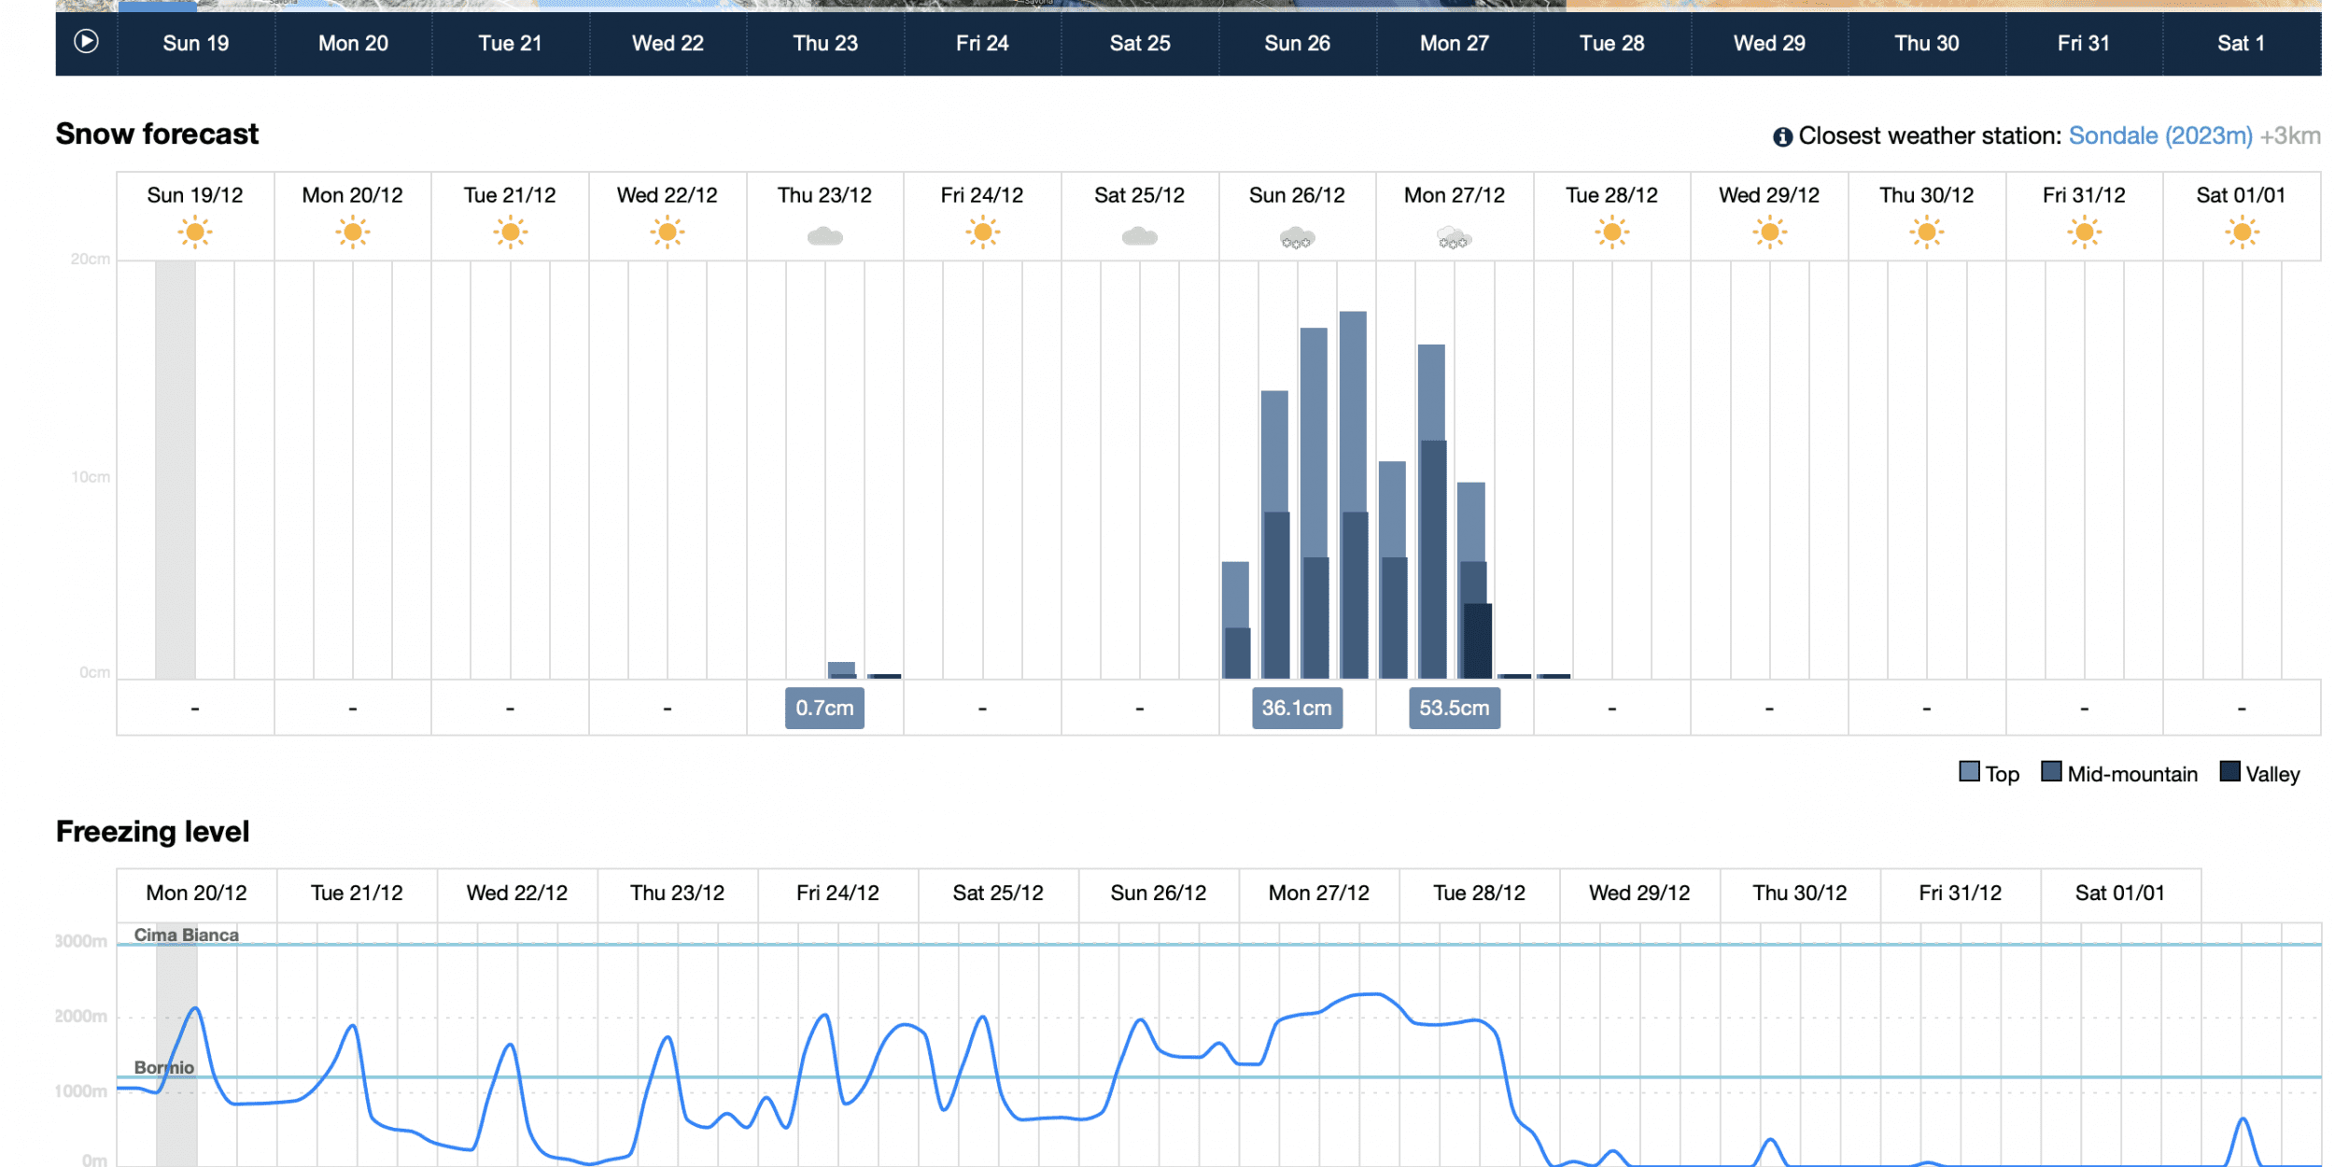Viewport: 2334px width, 1167px height.
Task: Toggle the Top legend swatch
Action: 1969,772
